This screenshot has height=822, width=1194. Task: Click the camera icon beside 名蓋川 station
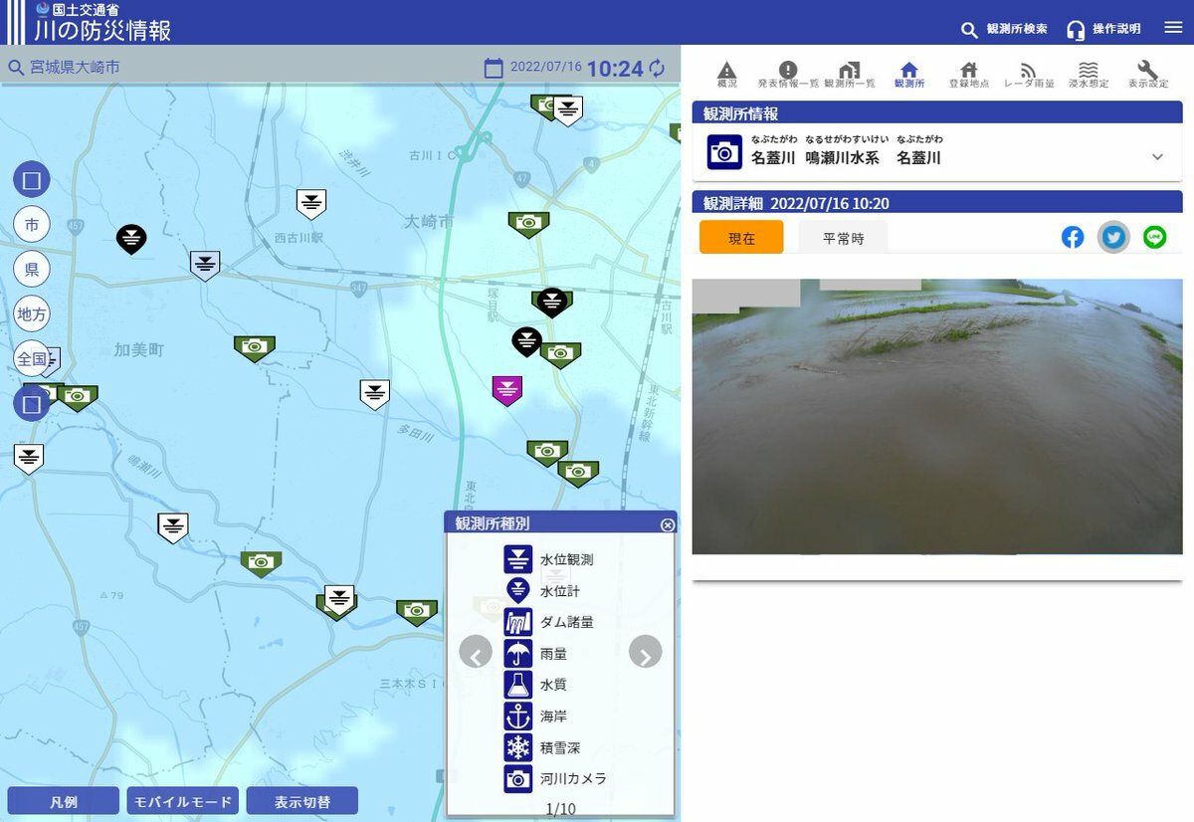724,152
